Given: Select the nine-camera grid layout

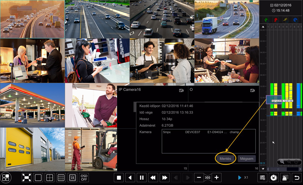Looking at the screenshot, I should [61, 178].
